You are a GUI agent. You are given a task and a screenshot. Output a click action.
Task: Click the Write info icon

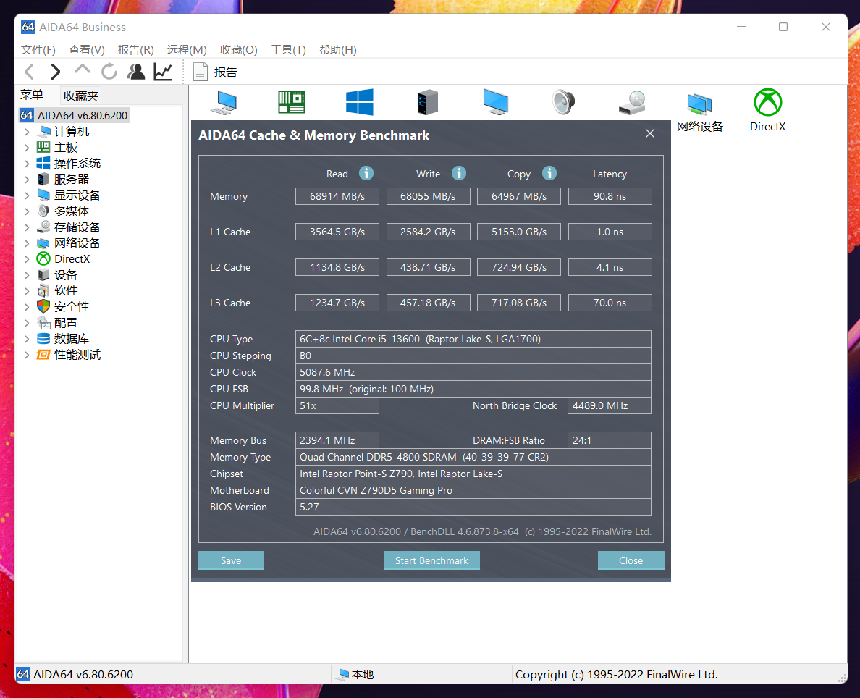(459, 173)
